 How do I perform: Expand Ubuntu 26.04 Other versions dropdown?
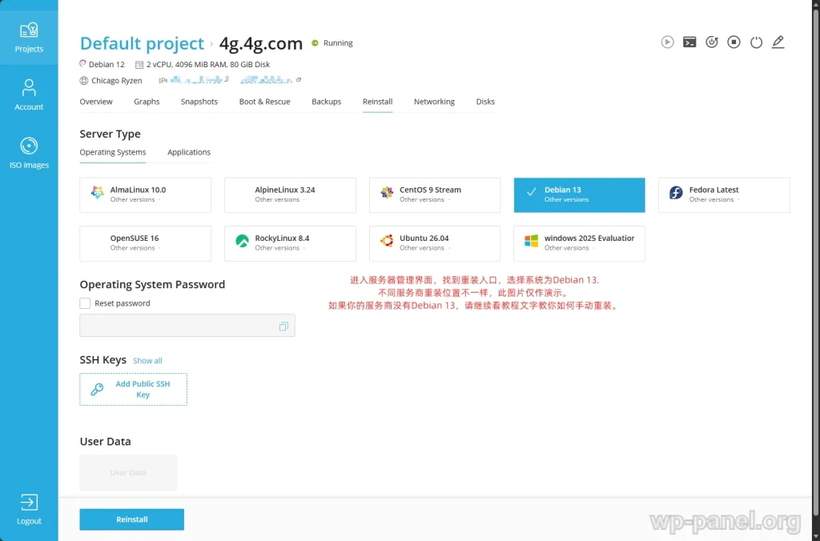pos(424,248)
